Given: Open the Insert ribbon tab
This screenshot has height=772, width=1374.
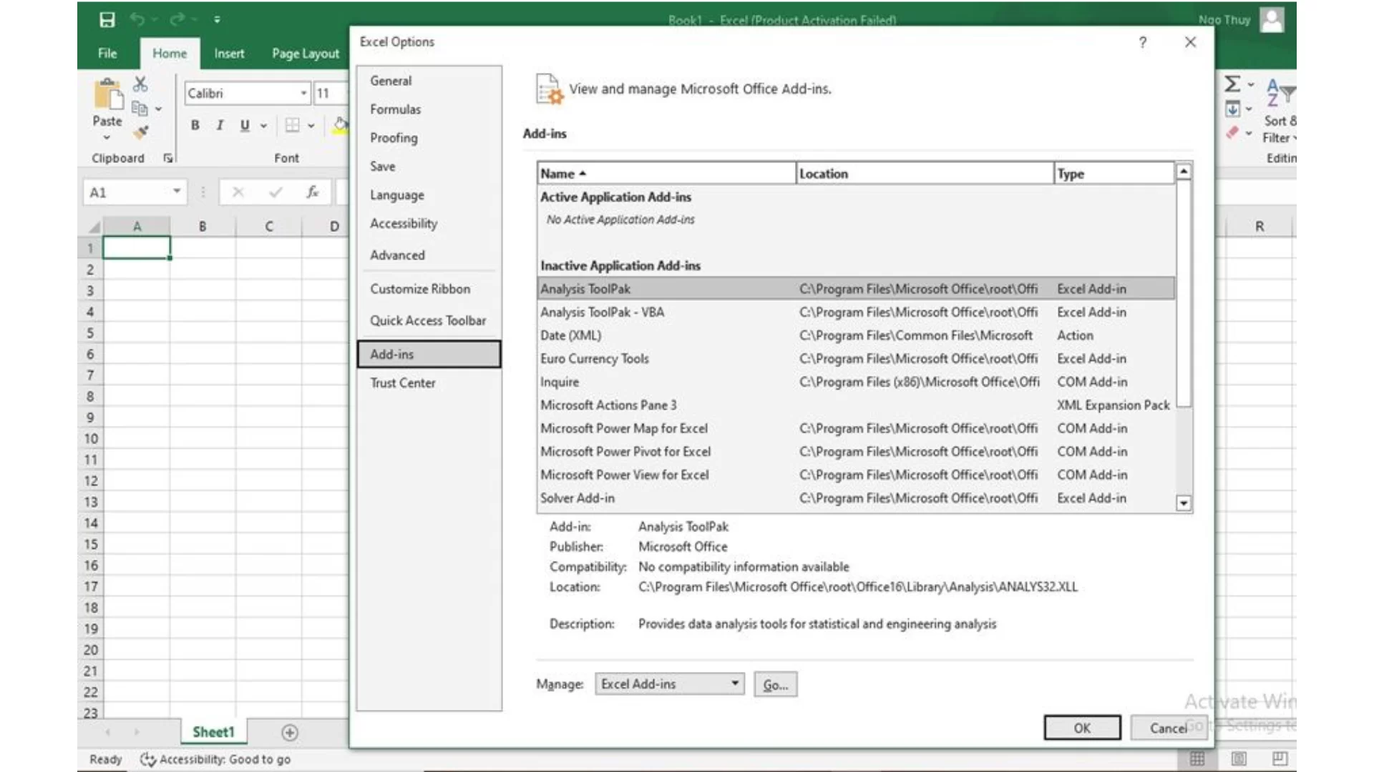Looking at the screenshot, I should coord(229,54).
